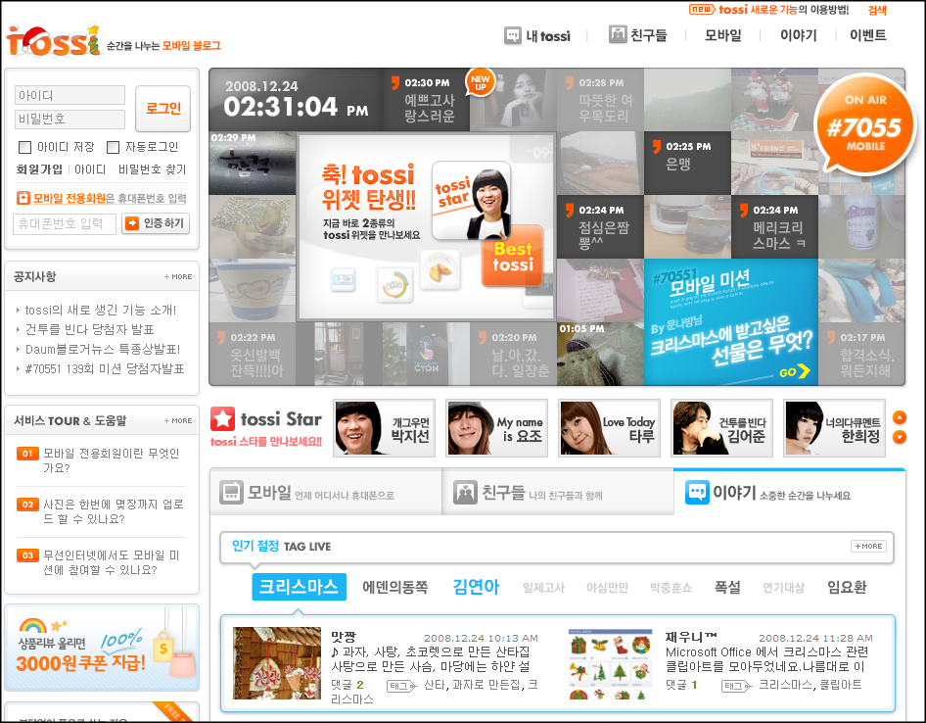This screenshot has width=926, height=723.
Task: Open help item 01 모바일 전용회원이란
Action: (x=99, y=460)
